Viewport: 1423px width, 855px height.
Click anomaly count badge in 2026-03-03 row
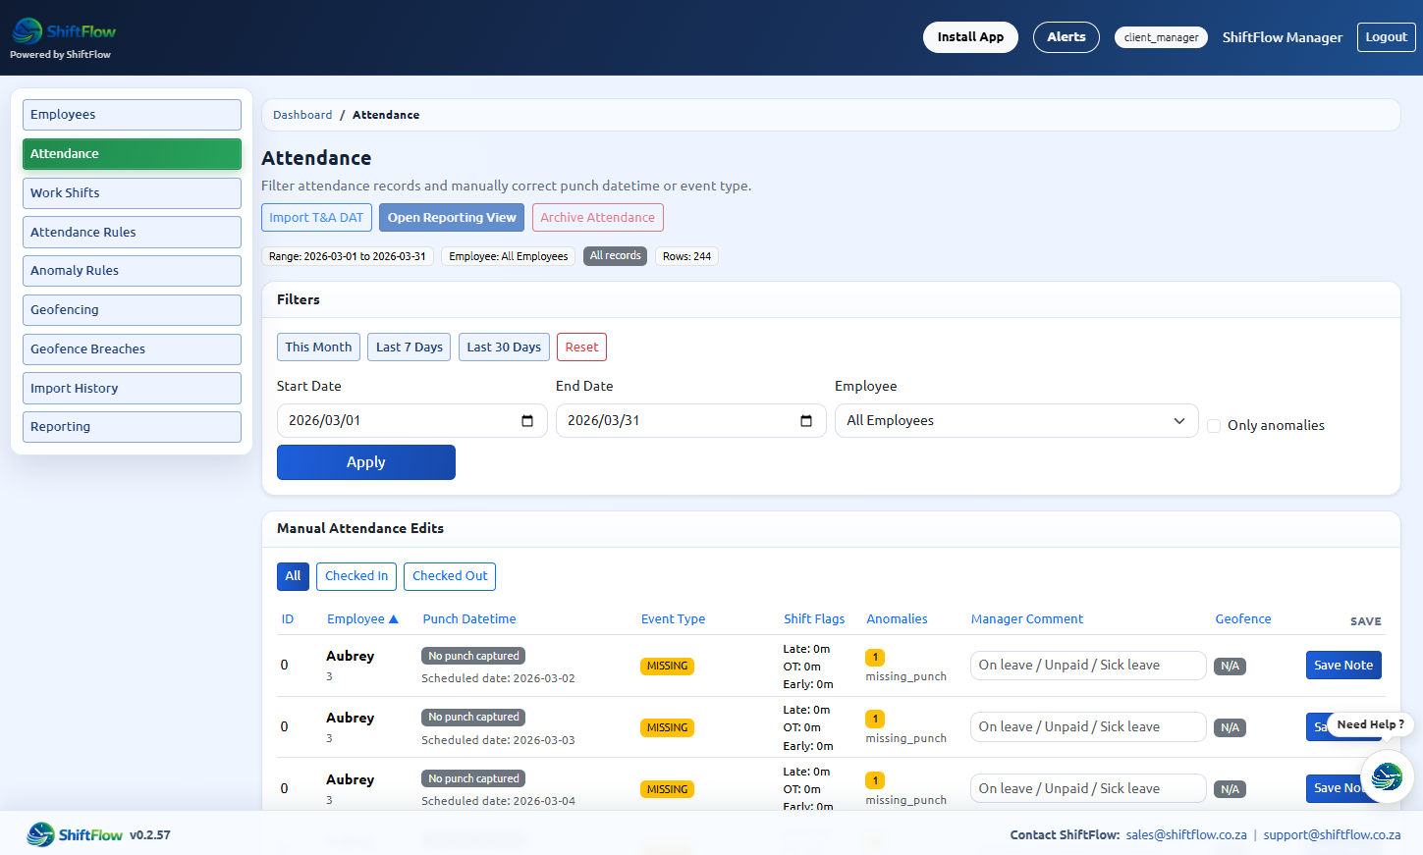tap(875, 720)
